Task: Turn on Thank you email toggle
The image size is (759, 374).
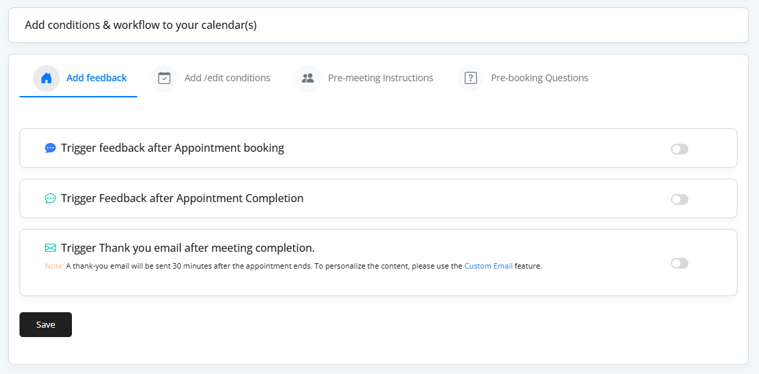Action: coord(679,263)
